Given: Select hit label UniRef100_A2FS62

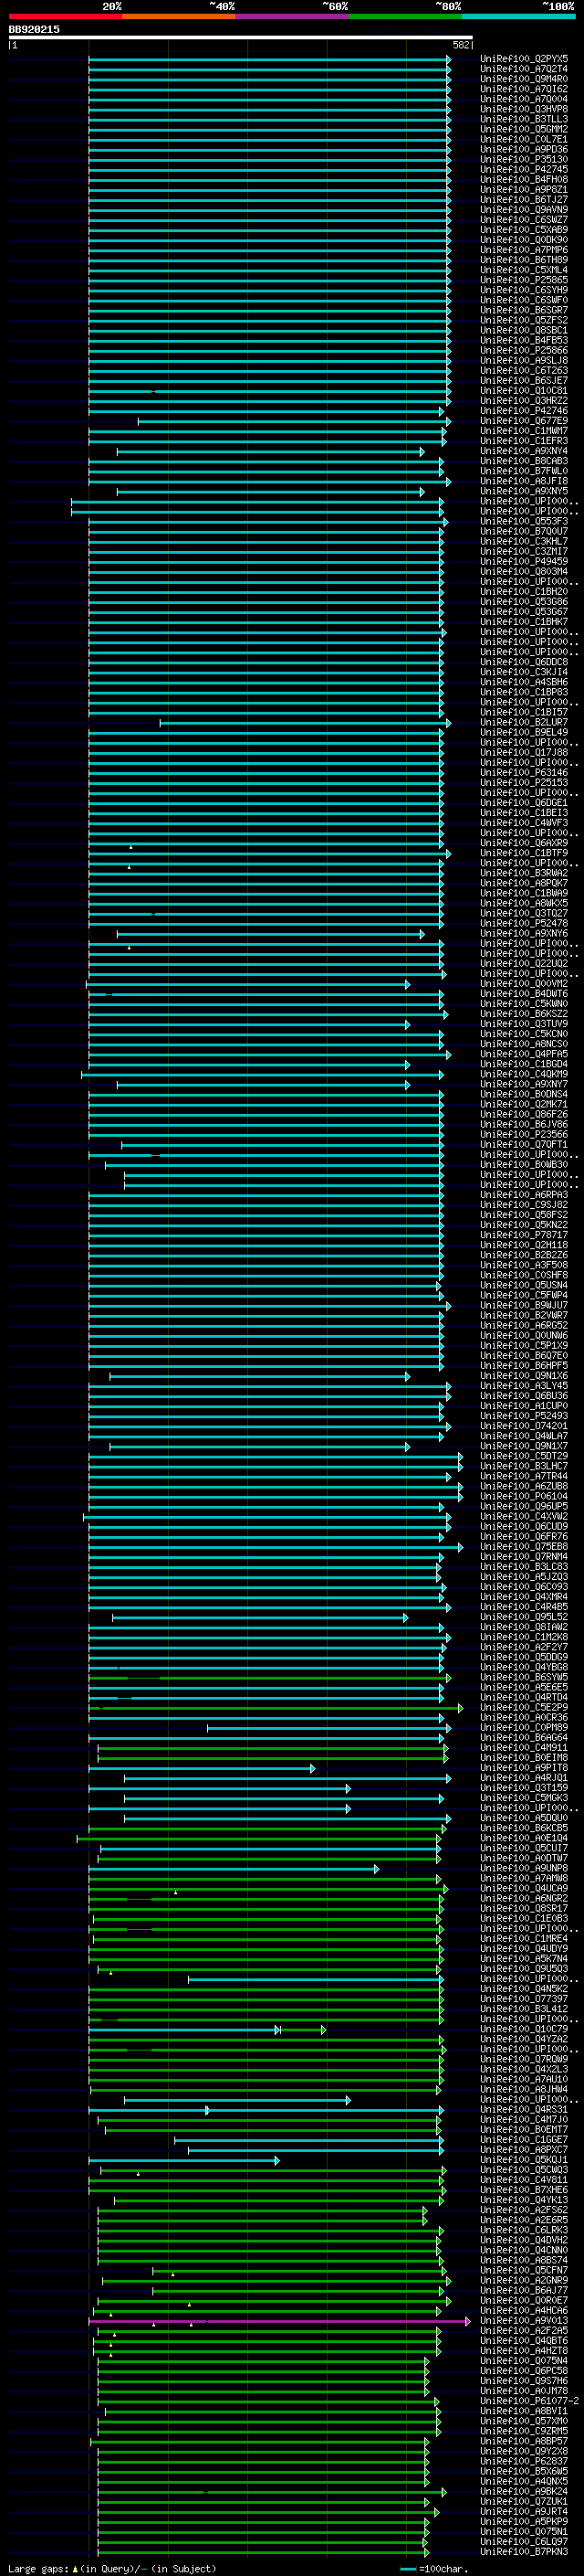Looking at the screenshot, I should 524,2210.
